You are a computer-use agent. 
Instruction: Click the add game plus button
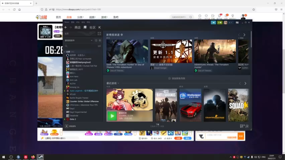click(x=66, y=126)
